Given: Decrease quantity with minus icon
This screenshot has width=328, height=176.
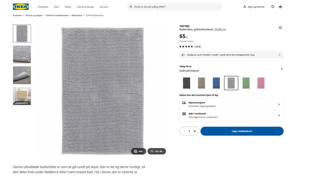Looking at the screenshot, I should tap(184, 131).
